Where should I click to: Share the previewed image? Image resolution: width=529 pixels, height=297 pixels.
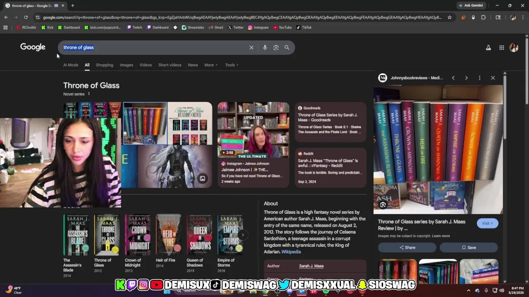tap(407, 247)
